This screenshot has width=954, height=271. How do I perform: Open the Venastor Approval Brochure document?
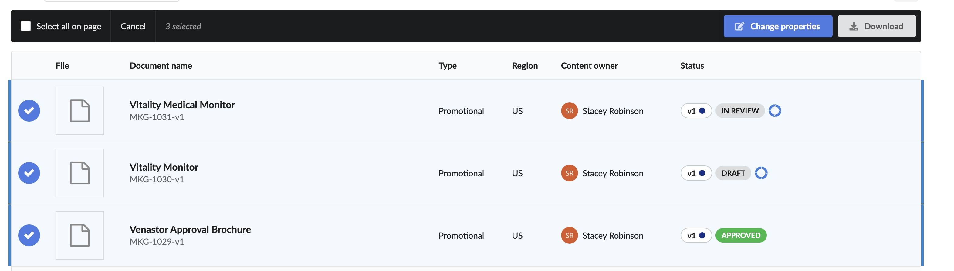(190, 229)
